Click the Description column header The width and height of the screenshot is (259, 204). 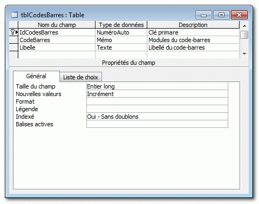point(193,25)
